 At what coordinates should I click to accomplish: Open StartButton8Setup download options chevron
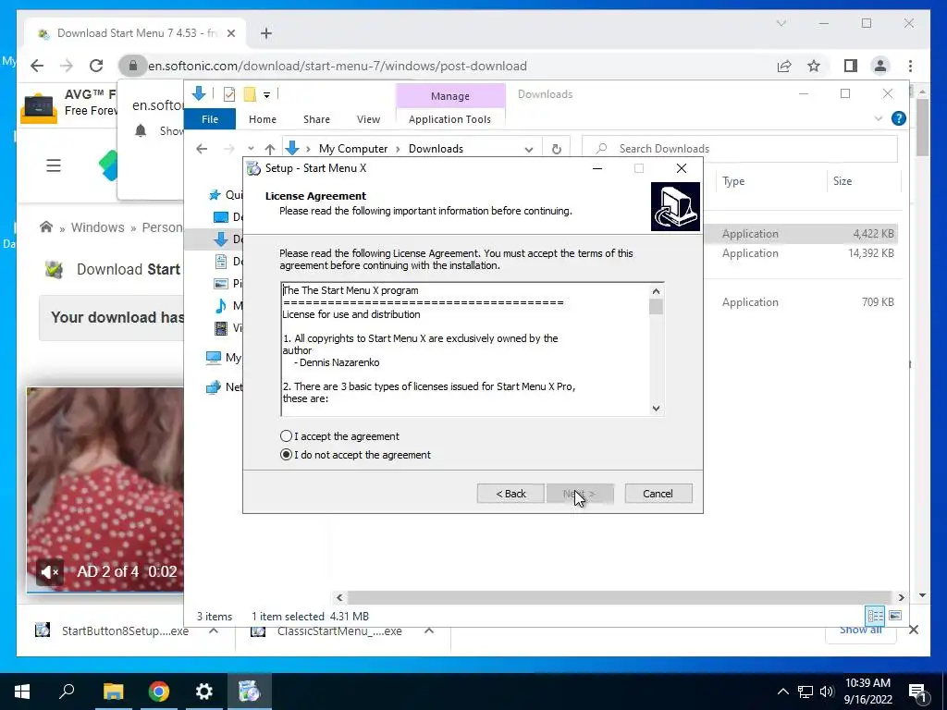click(214, 630)
